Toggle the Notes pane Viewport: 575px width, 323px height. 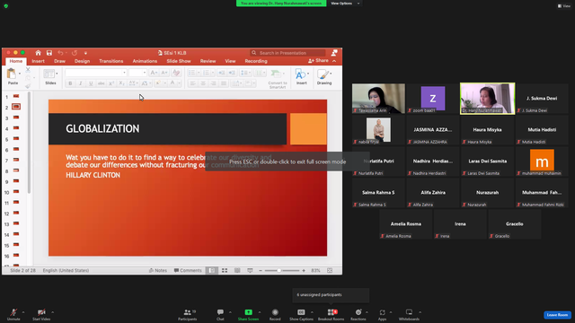pyautogui.click(x=158, y=270)
